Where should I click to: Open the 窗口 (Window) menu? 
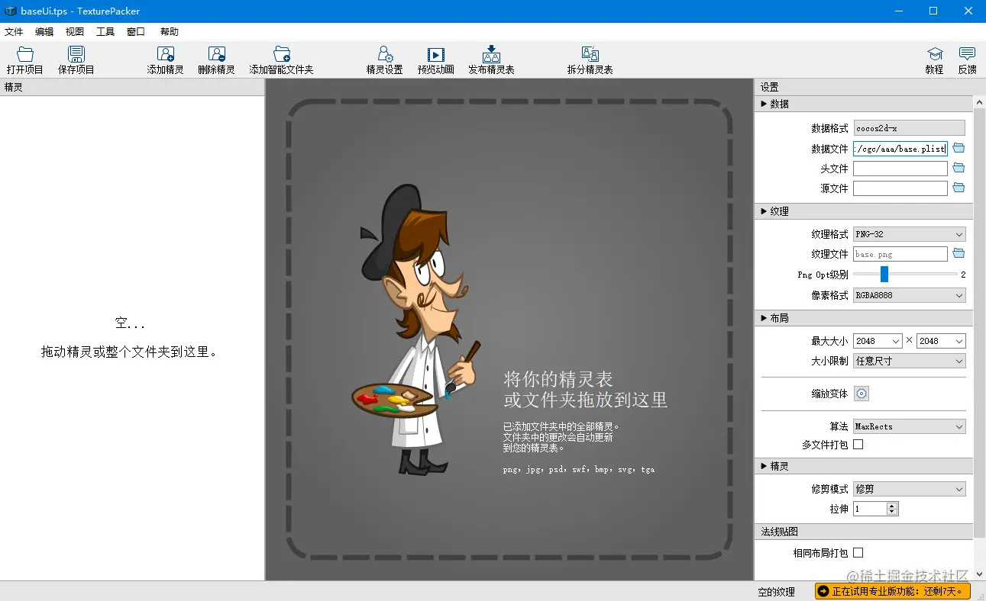click(x=136, y=32)
